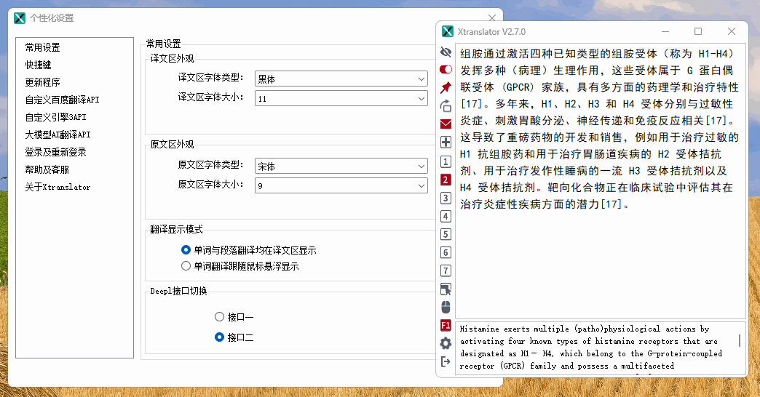Click the red pin icon to pin window
Image resolution: width=760 pixels, height=397 pixels.
446,87
